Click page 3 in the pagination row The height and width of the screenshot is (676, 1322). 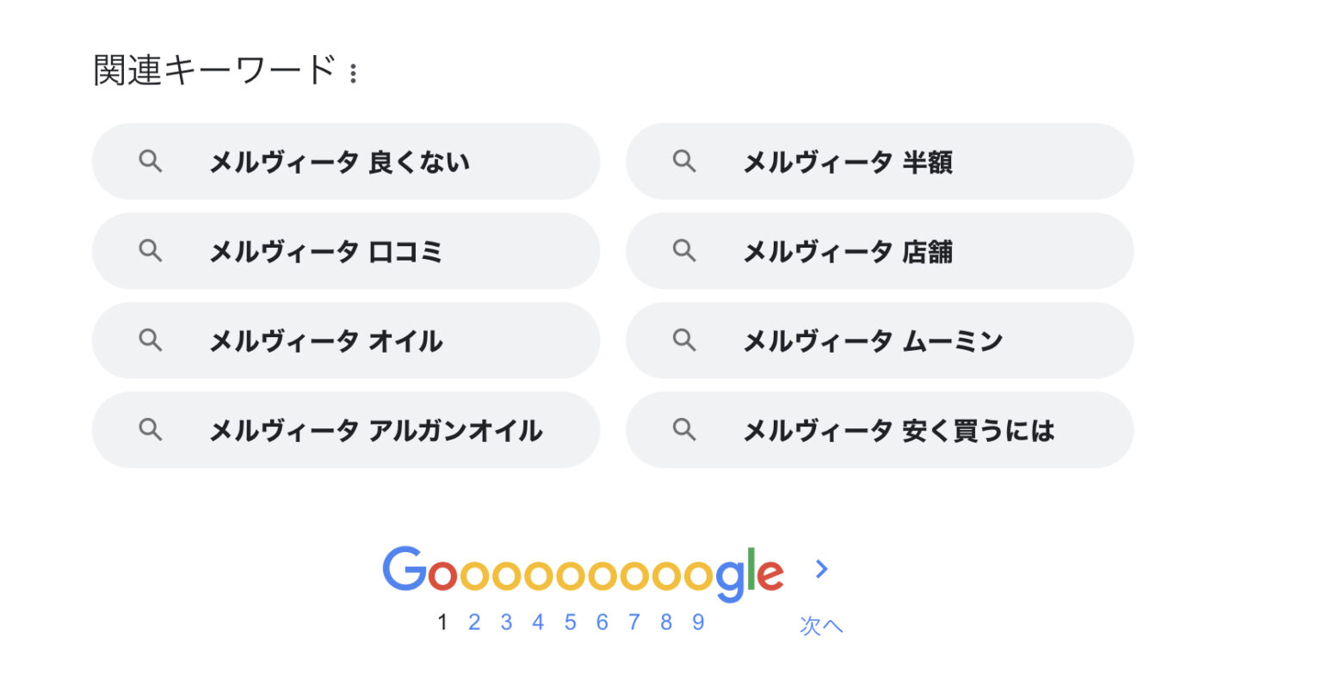point(506,622)
